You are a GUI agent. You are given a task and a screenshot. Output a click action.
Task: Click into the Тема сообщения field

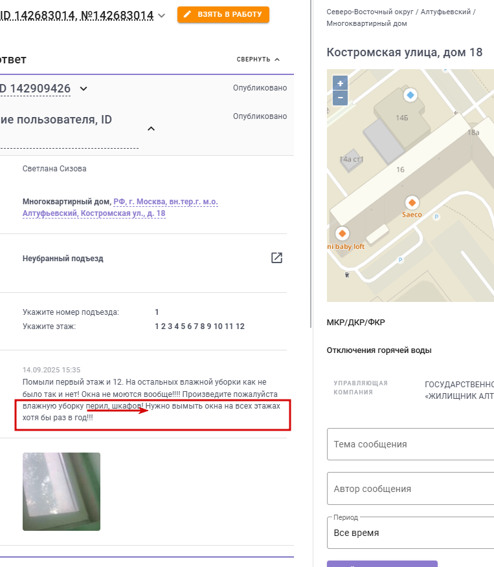410,444
